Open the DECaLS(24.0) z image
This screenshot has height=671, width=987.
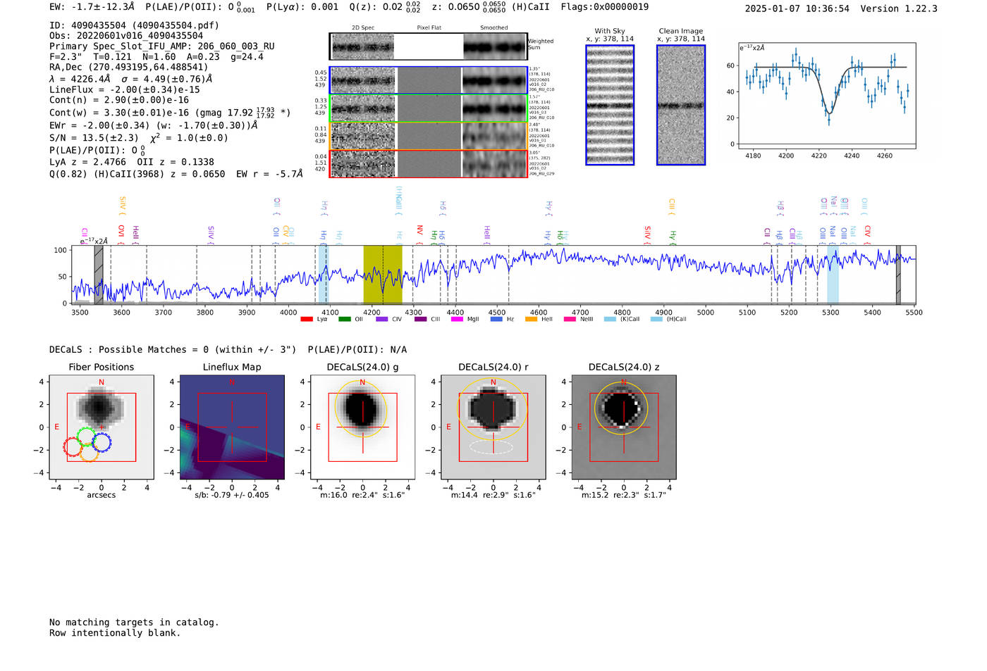coord(624,427)
